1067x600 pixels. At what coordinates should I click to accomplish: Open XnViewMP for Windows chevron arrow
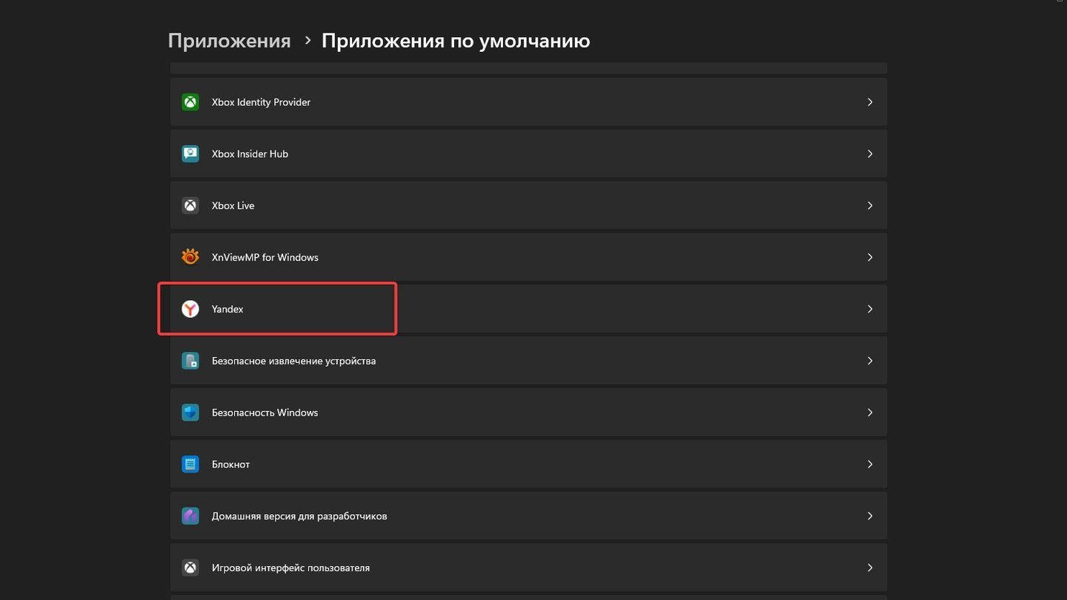(870, 257)
